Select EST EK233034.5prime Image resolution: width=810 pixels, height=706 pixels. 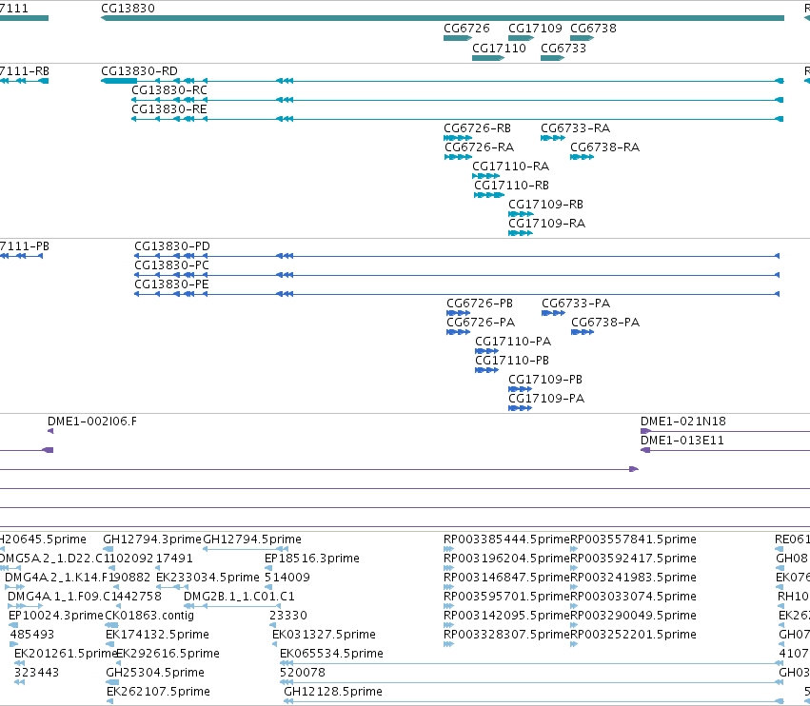pyautogui.click(x=172, y=587)
